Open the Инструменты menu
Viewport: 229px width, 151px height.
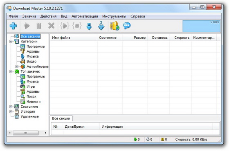point(114,16)
